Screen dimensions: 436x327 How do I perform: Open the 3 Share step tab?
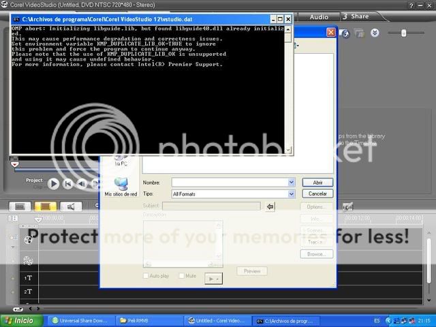[360, 16]
